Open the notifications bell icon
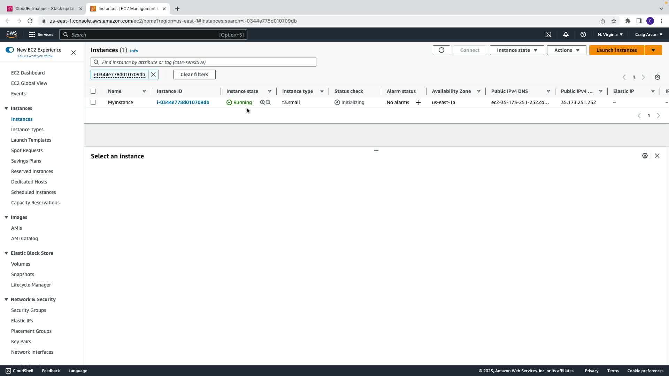Image resolution: width=669 pixels, height=376 pixels. pos(566,34)
